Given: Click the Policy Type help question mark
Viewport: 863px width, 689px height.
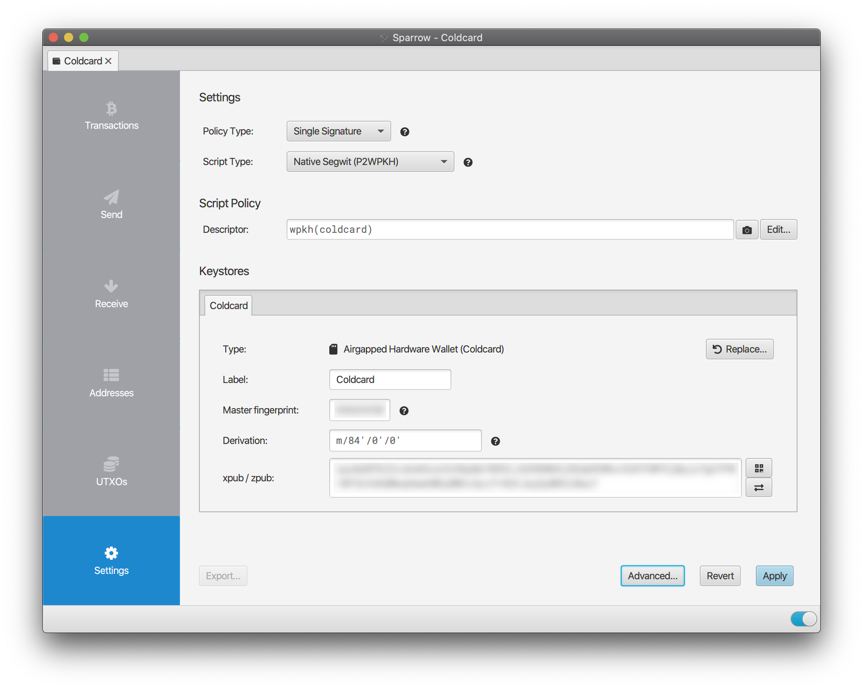Looking at the screenshot, I should 405,131.
